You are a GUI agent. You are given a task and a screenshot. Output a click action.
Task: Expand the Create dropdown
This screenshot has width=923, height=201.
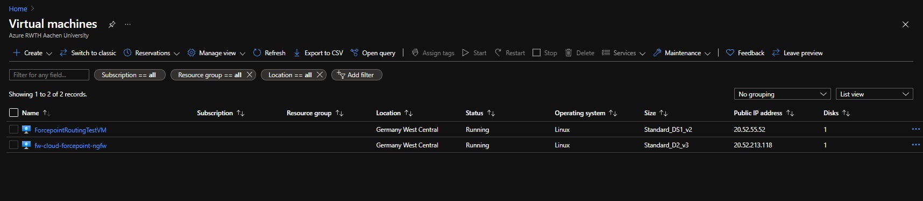32,53
